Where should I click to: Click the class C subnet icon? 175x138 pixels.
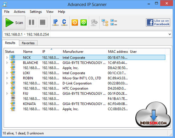click(x=64, y=22)
